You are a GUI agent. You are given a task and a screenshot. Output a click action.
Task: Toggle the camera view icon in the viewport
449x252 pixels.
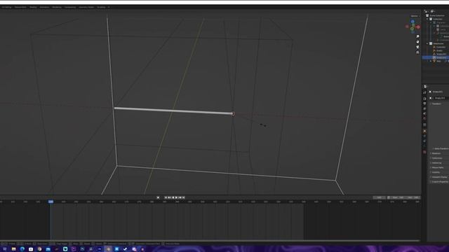click(418, 47)
